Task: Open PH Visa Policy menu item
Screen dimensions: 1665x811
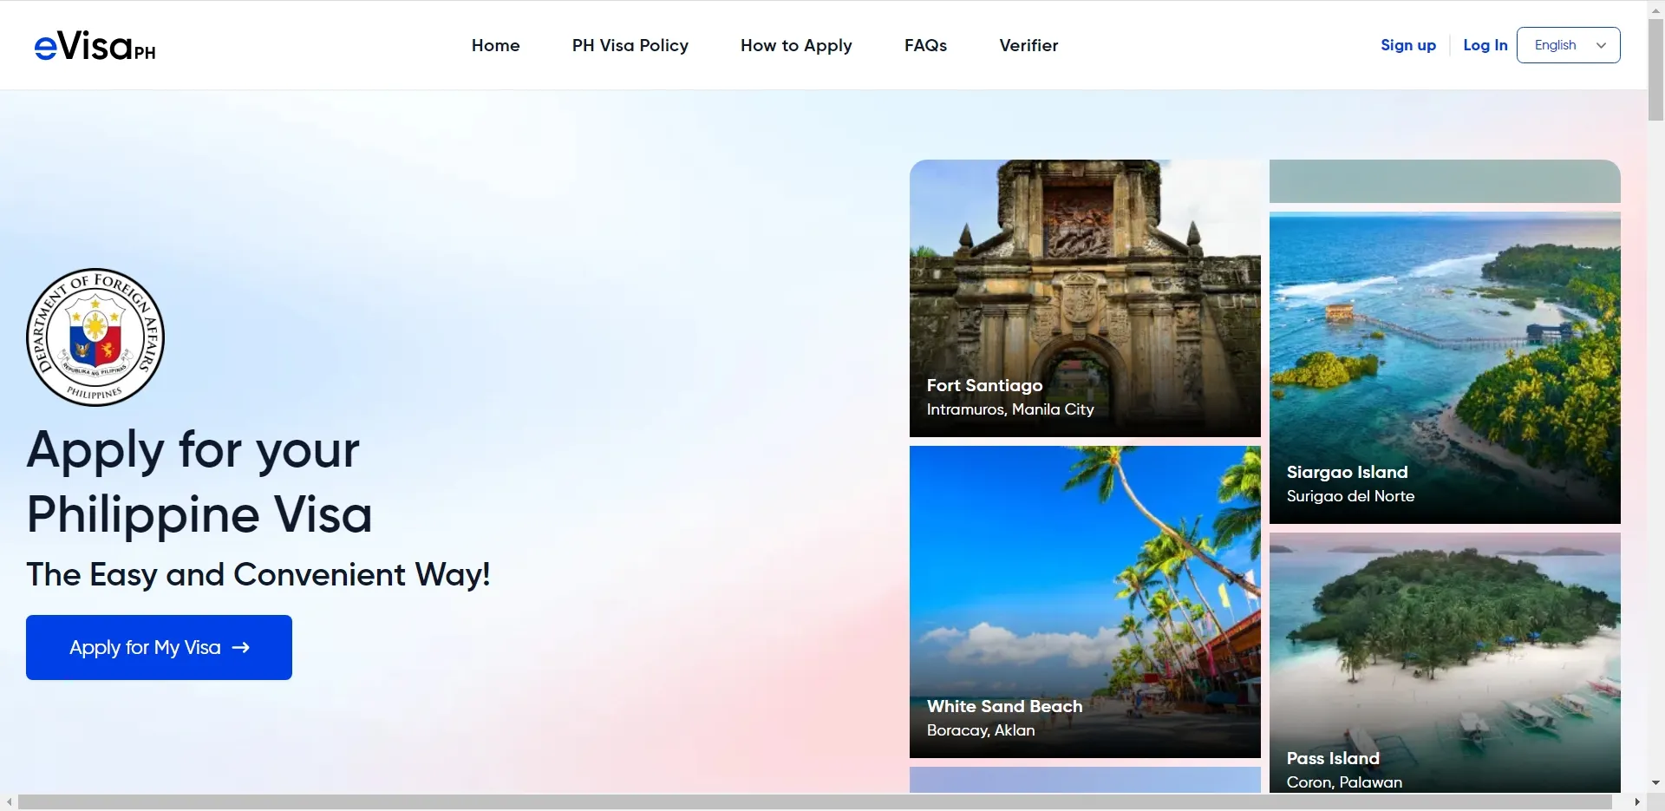Action: point(630,45)
